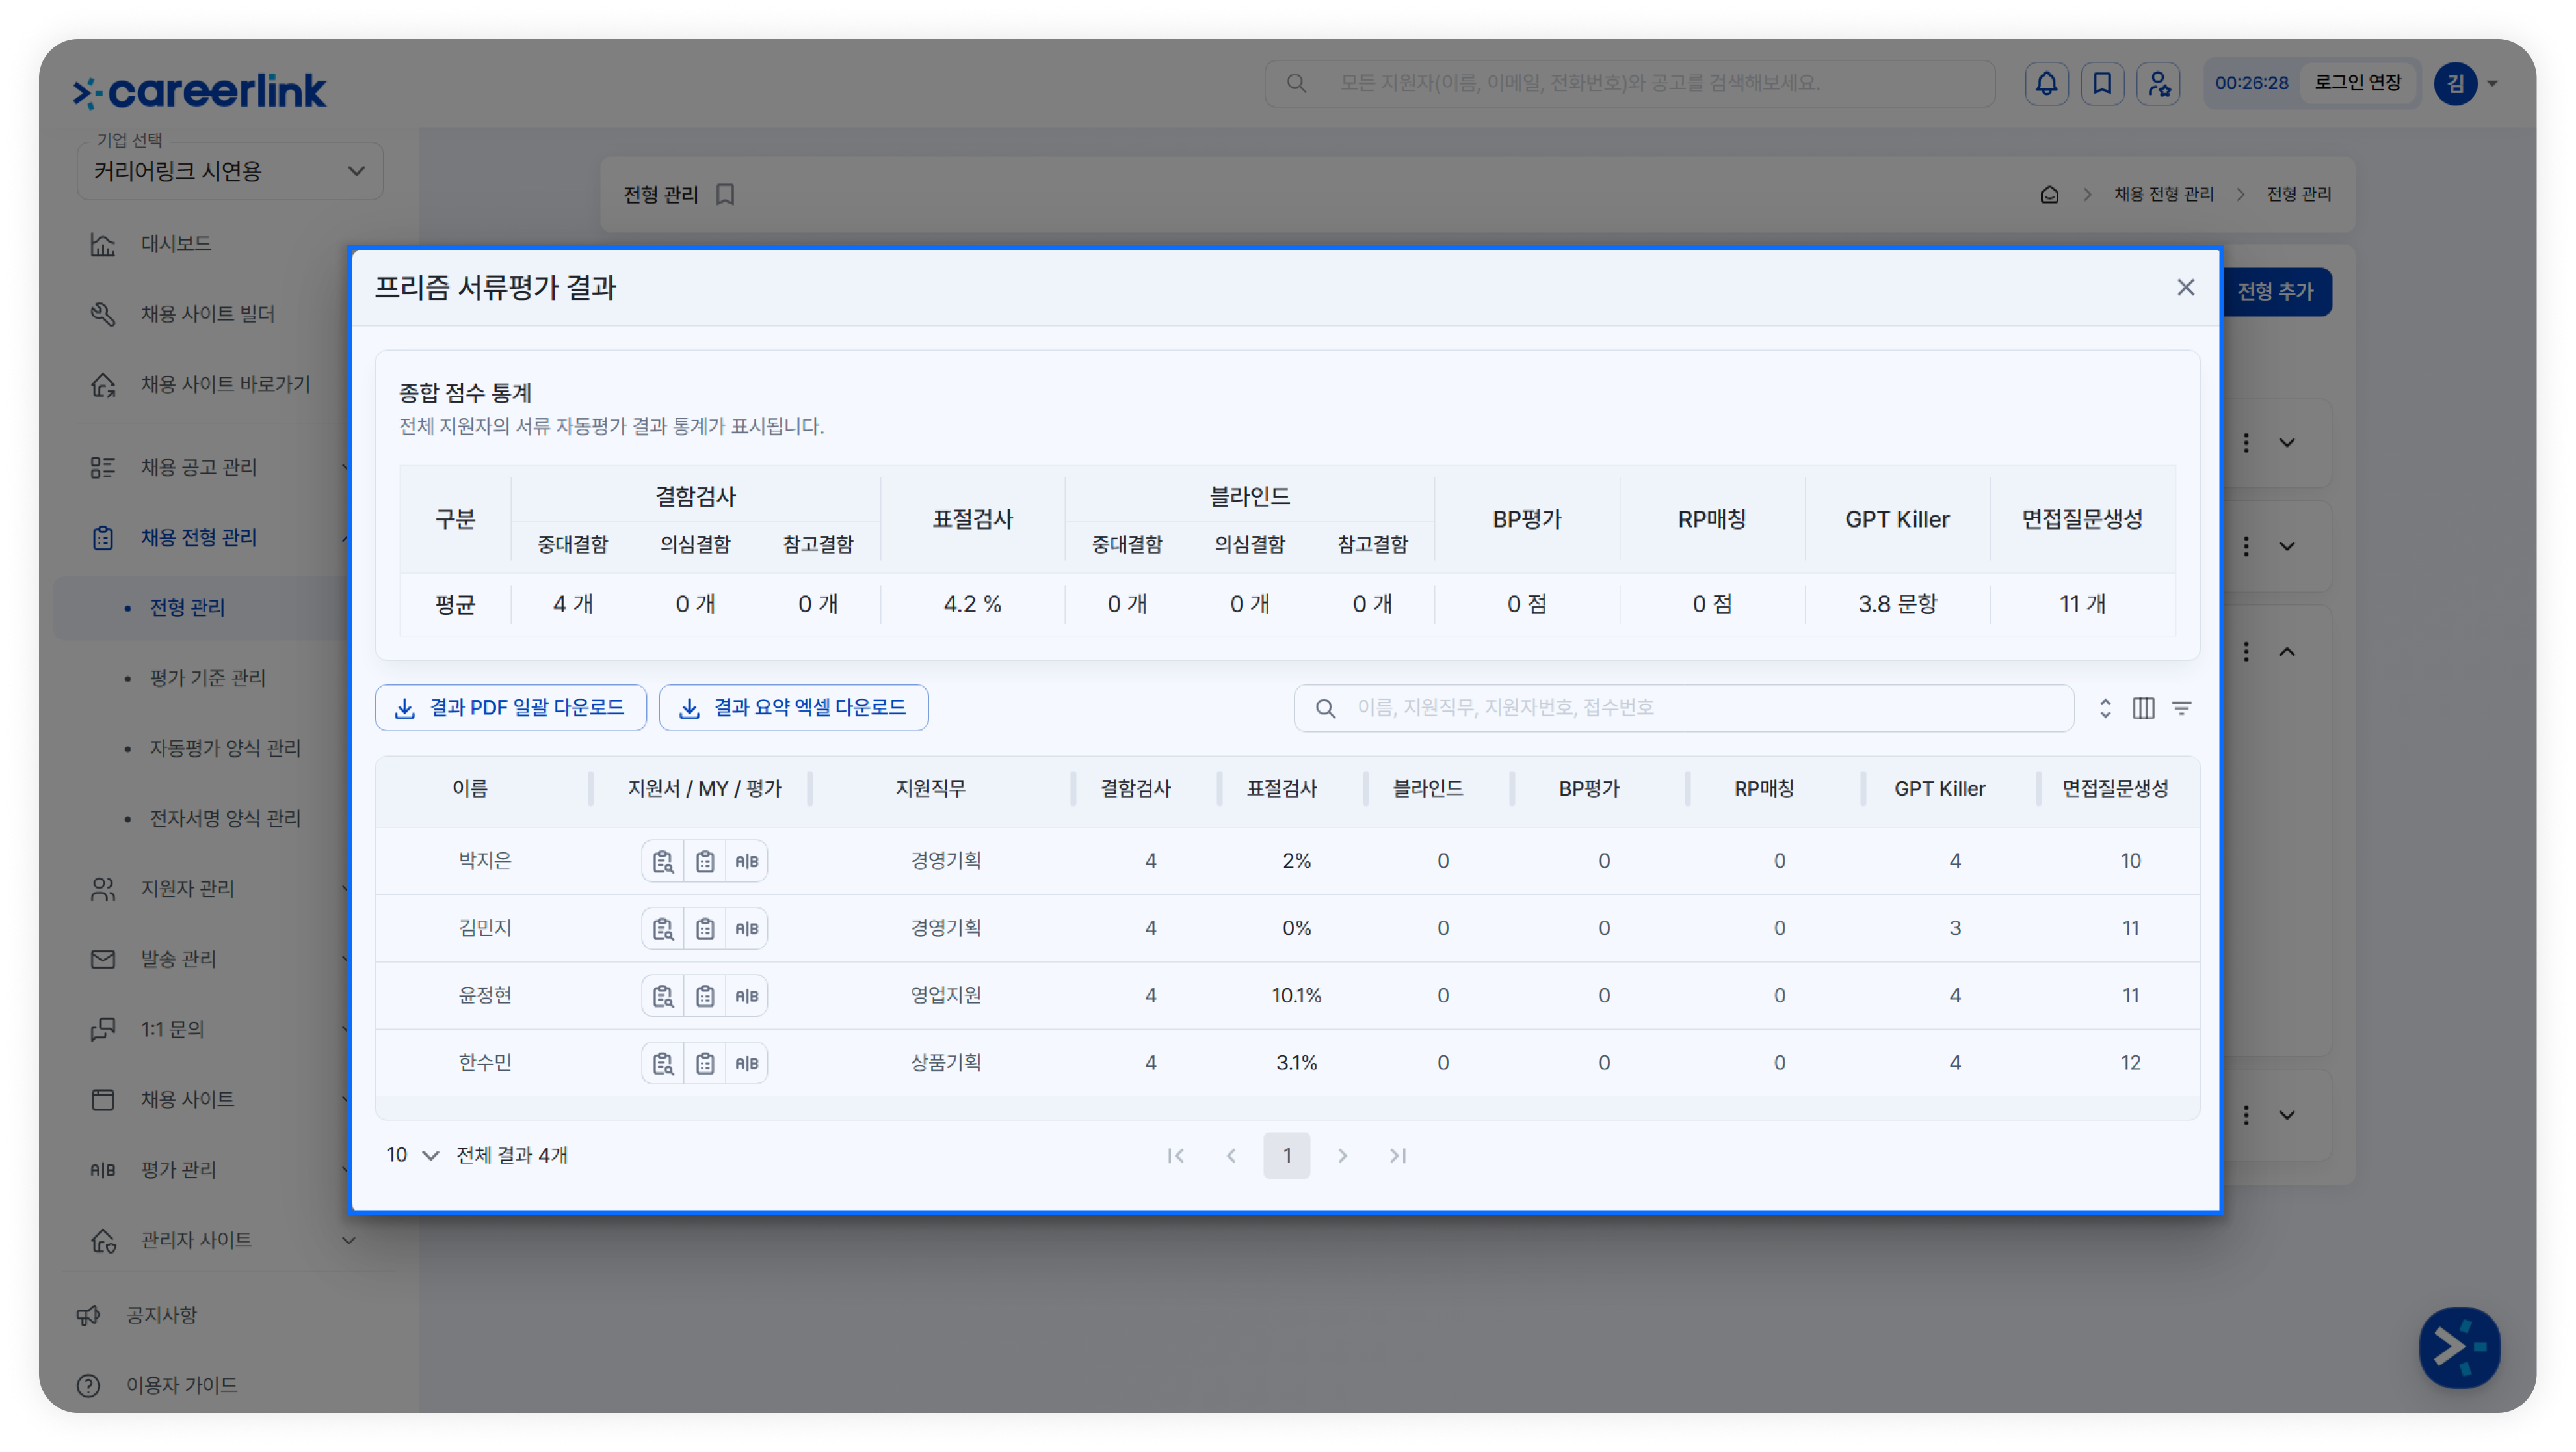Sort by the 표절검사 column header
The width and height of the screenshot is (2576, 1452).
(x=1282, y=788)
